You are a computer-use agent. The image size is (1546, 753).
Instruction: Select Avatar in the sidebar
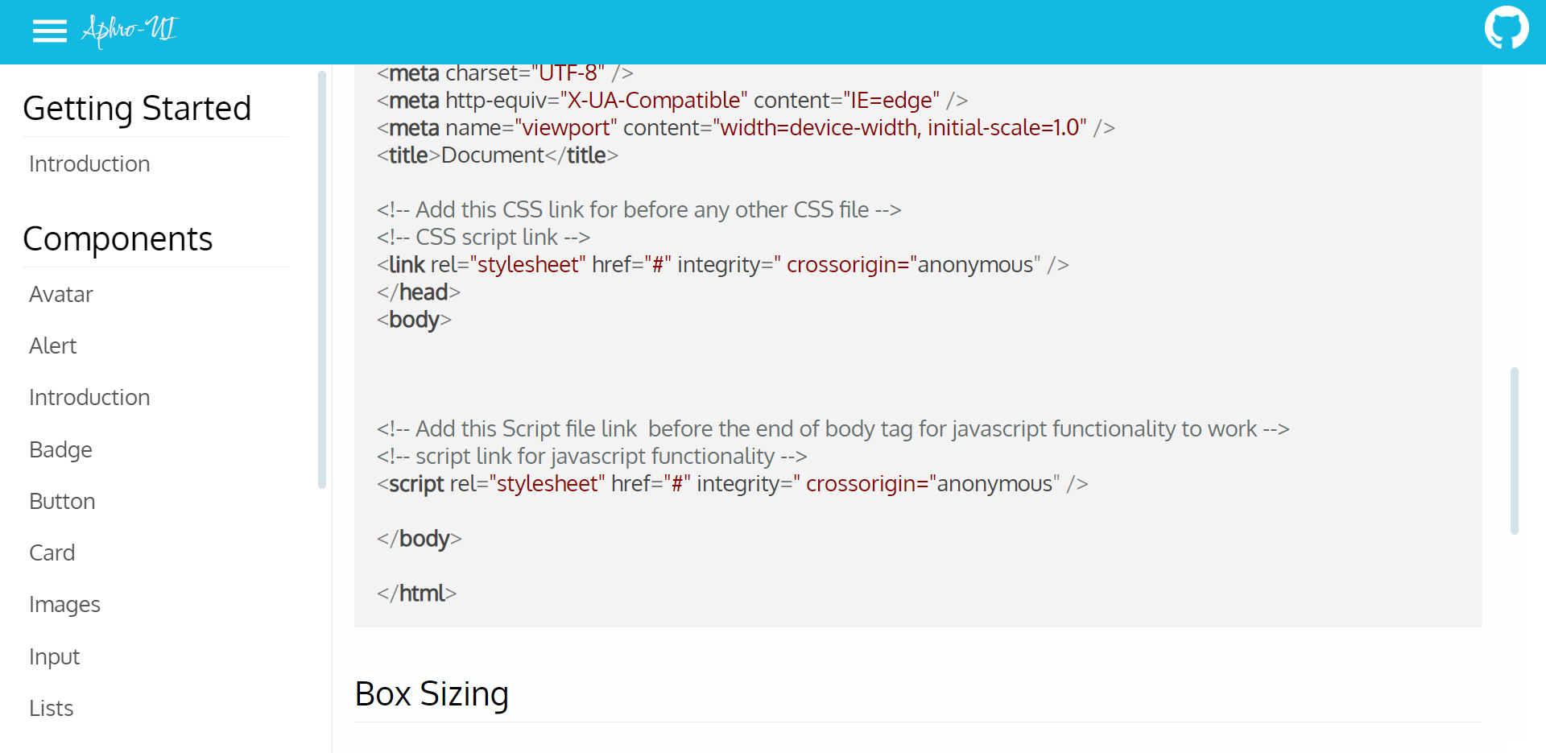(x=60, y=294)
